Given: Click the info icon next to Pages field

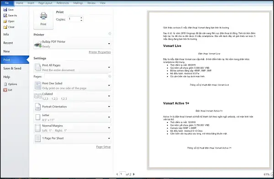Looking at the screenshot, I should pos(110,76).
